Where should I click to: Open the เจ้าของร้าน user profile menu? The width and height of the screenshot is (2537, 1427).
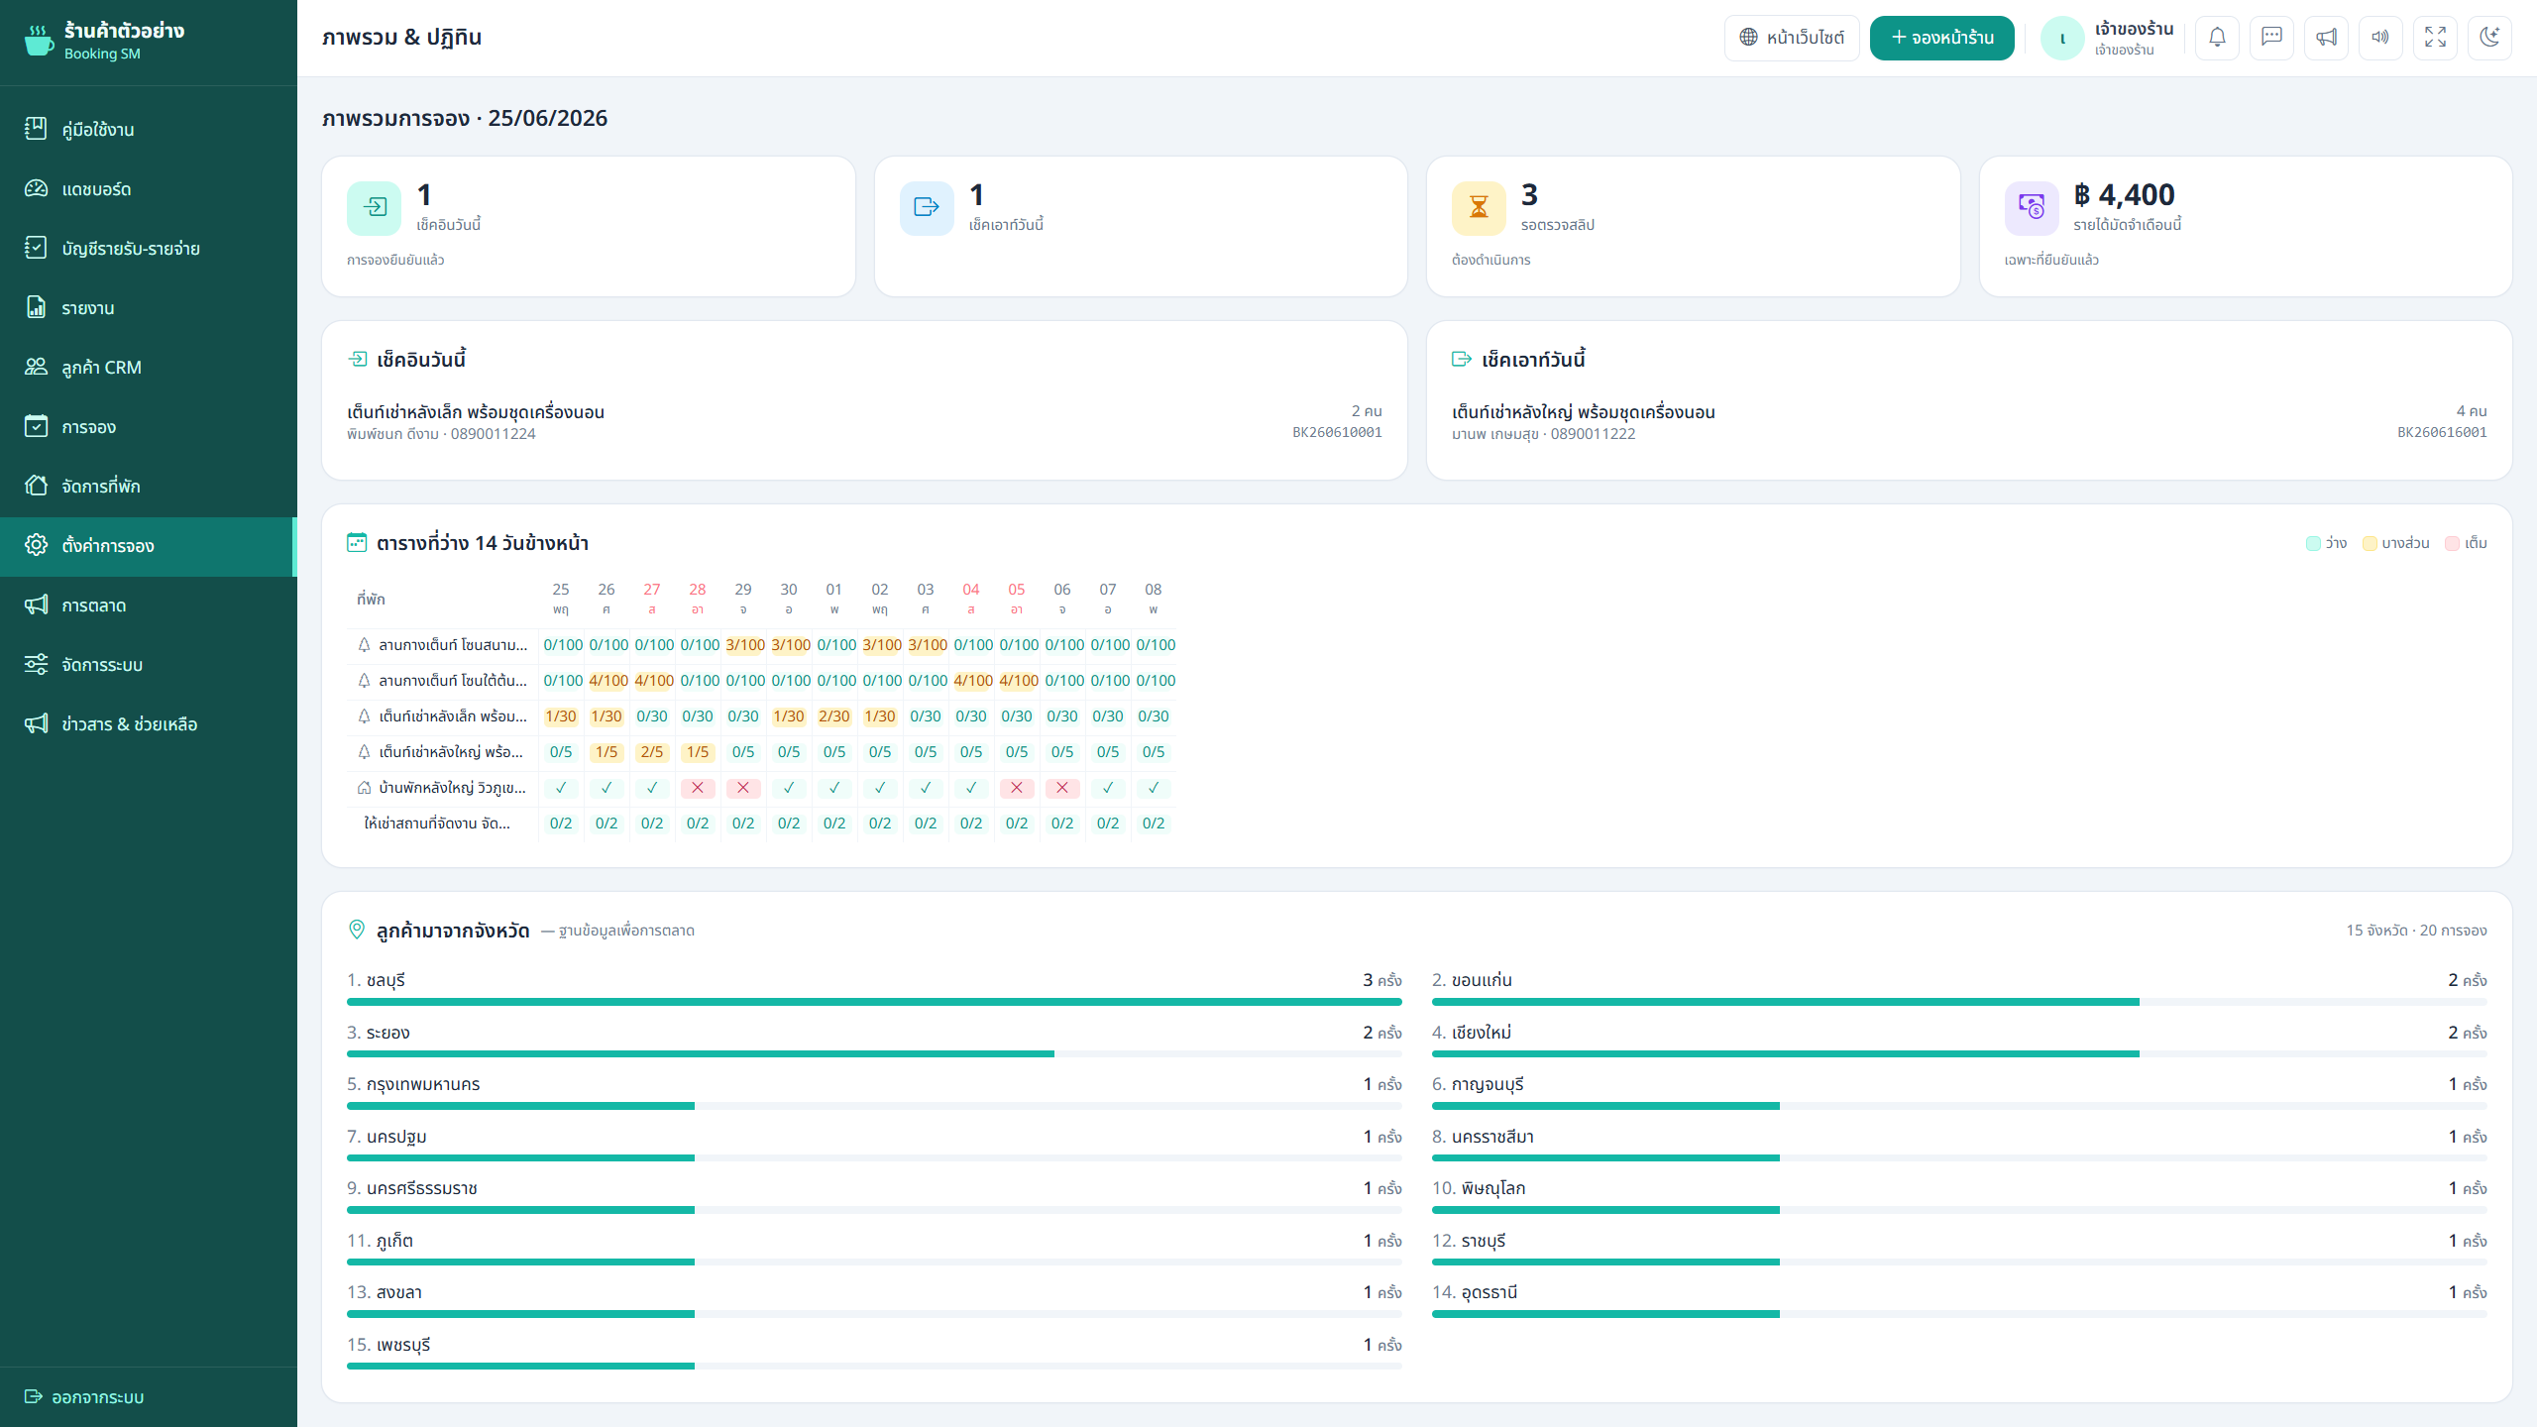(2108, 38)
